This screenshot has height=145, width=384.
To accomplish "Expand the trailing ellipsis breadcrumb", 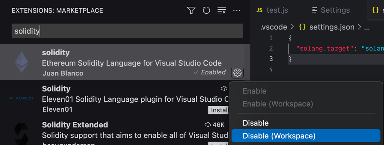I will 367,27.
